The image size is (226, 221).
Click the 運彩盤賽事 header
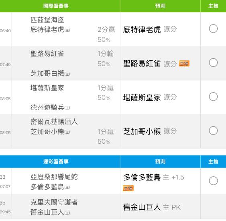click(x=56, y=161)
